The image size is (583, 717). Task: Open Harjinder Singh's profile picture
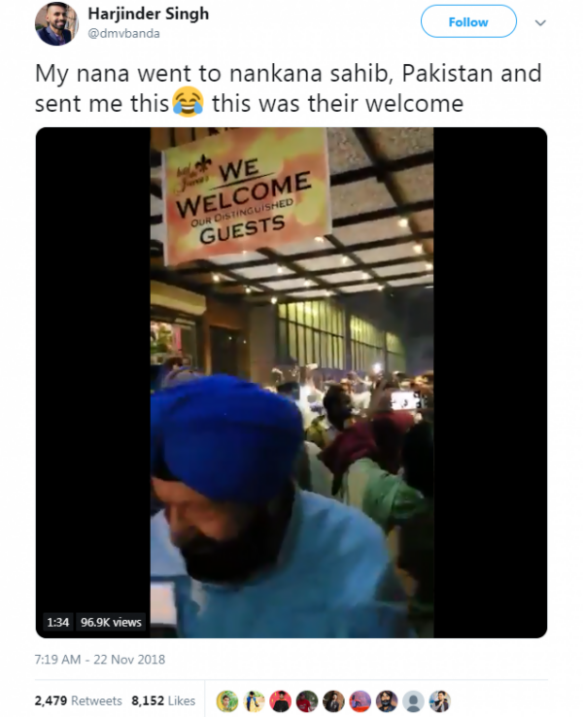click(x=56, y=23)
